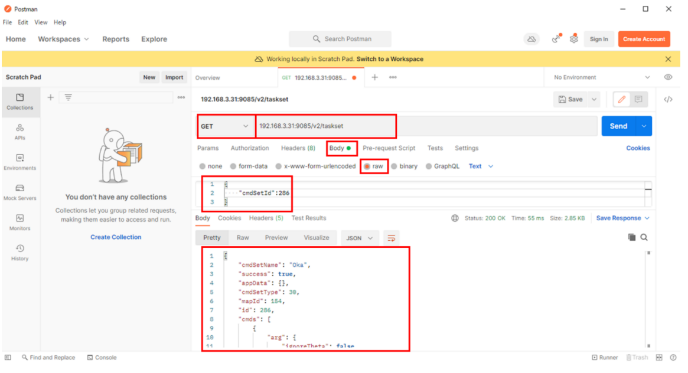This screenshot has width=688, height=373.
Task: Open the GET method dropdown
Action: 226,126
